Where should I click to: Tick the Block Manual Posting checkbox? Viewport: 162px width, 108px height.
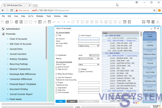pyautogui.click(x=56, y=74)
